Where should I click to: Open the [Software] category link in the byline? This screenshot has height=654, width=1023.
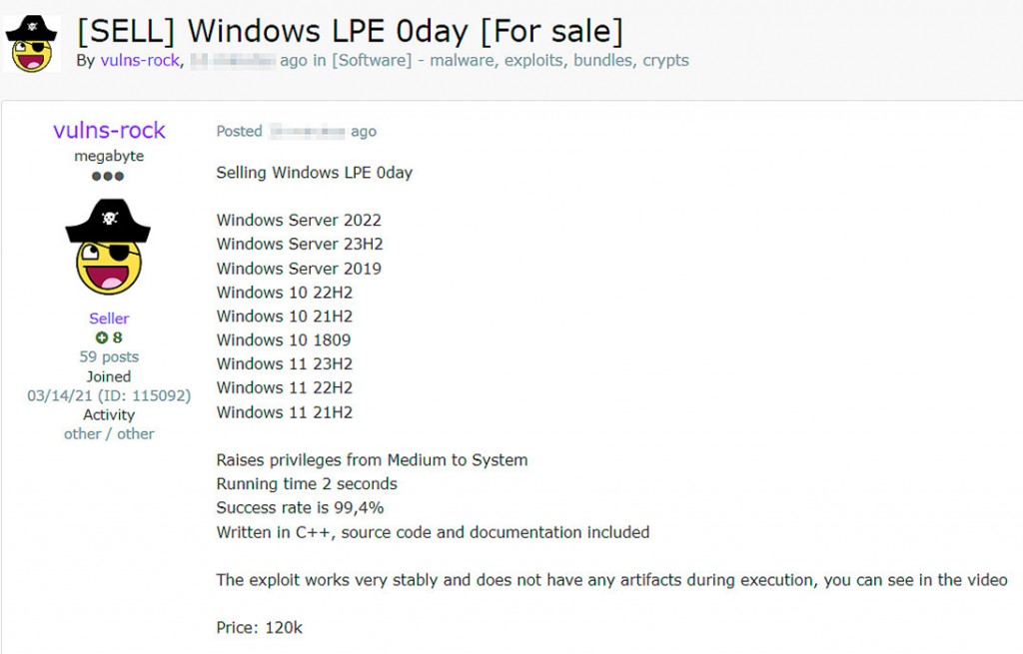[x=371, y=60]
